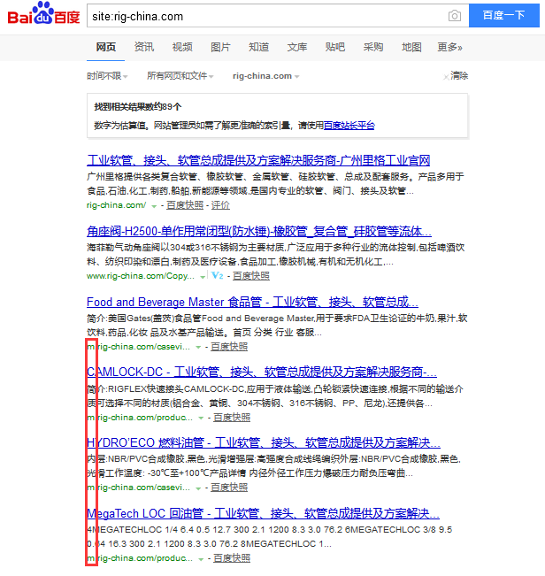Open 百度快照 for the rig-china.com/ result
The width and height of the screenshot is (545, 576).
click(x=185, y=205)
